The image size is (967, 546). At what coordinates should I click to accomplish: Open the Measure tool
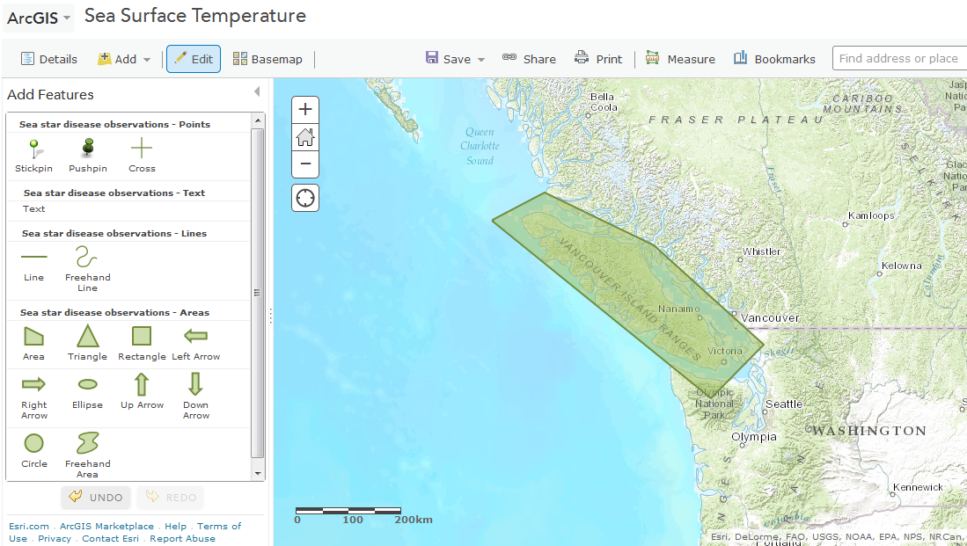679,58
